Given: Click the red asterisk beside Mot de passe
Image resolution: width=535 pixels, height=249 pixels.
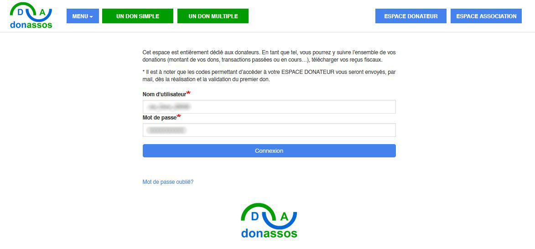Looking at the screenshot, I should pos(179,117).
